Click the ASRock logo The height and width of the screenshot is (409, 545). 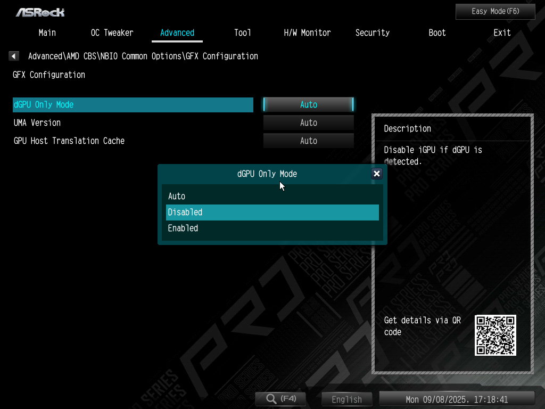[x=40, y=12]
